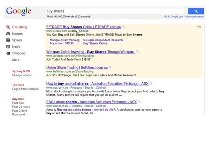Screen dimensions: 209x157
Task: Click Products breadcrumb under How to buy result
Action: (x=76, y=88)
